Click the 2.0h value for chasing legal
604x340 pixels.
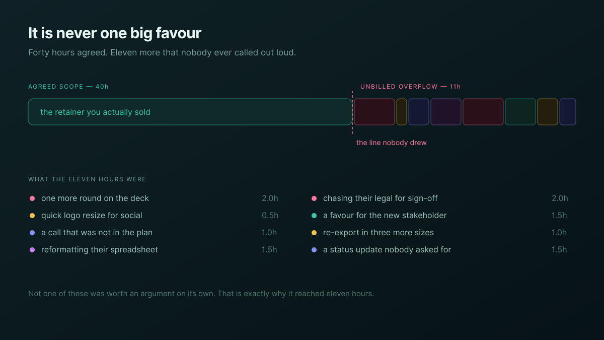(x=560, y=198)
